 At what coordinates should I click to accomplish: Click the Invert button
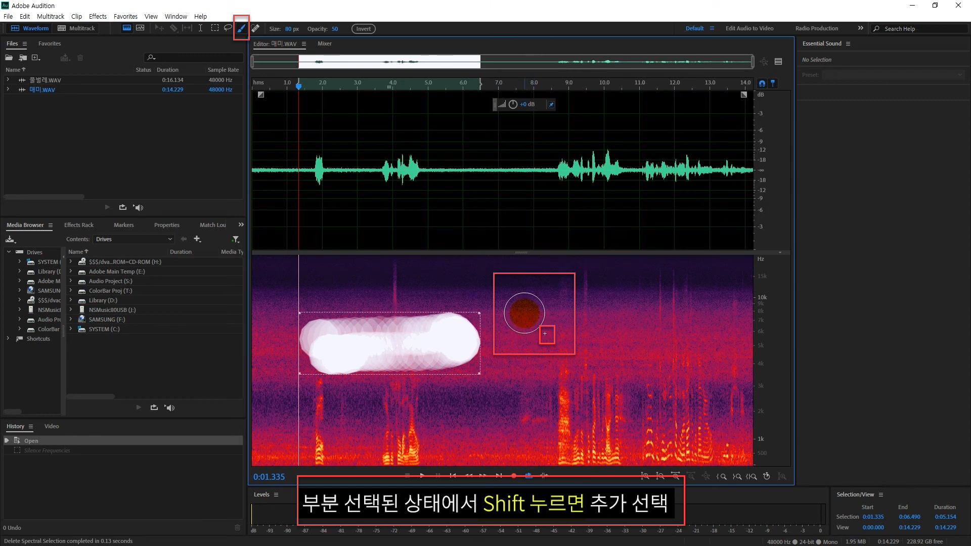pos(363,29)
